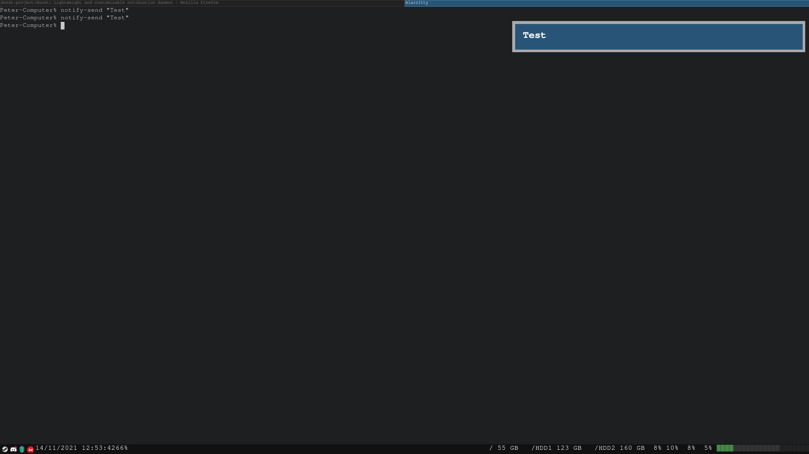Screen dimensions: 809x454
Task: Click the /HDD2 160 GB status segment
Action: coord(620,448)
